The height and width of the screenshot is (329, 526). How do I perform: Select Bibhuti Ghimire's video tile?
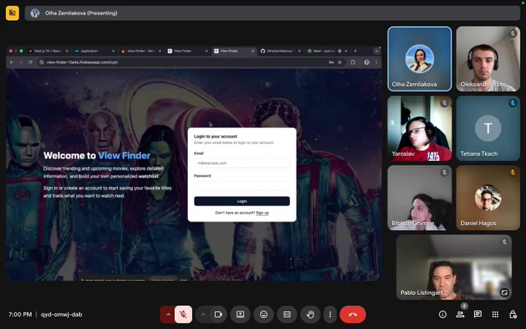[x=419, y=197]
